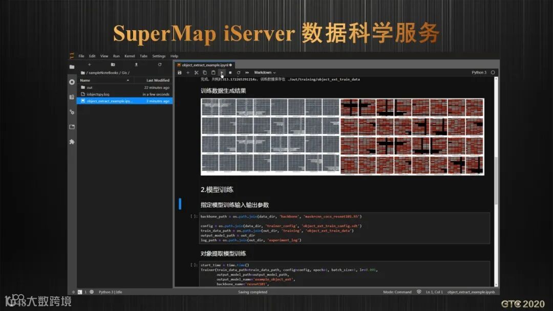Select the 对象提取模型训练 heading
553x311 pixels.
coord(223,254)
